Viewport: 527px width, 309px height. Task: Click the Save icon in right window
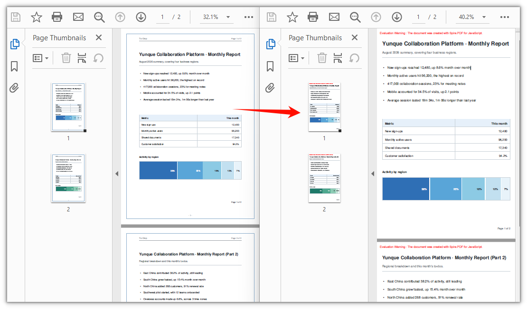(272, 17)
